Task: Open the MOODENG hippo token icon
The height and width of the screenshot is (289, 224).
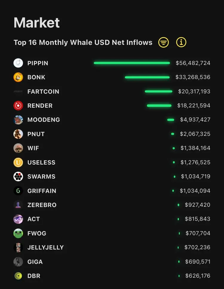Action: click(x=18, y=120)
